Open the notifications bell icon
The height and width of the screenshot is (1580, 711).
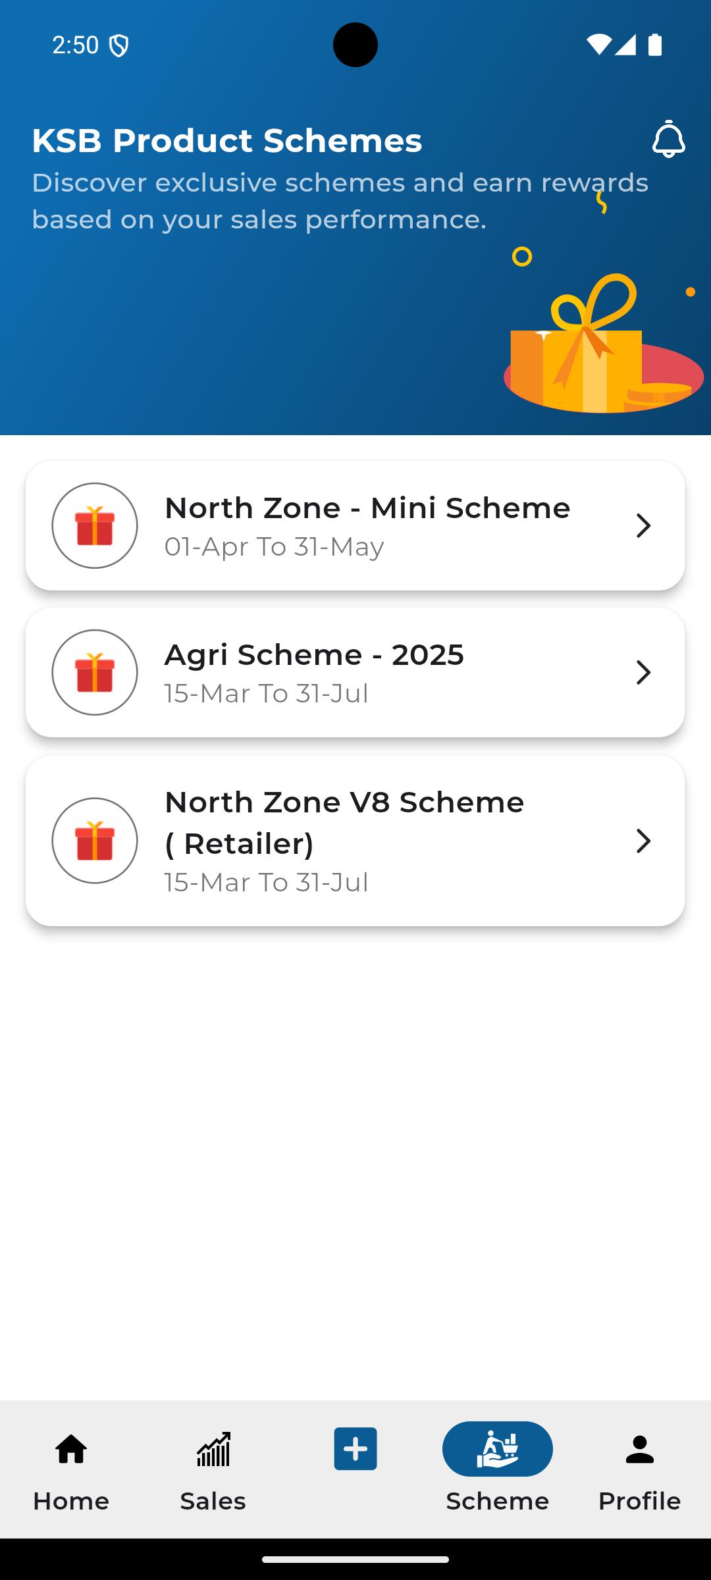click(x=668, y=139)
